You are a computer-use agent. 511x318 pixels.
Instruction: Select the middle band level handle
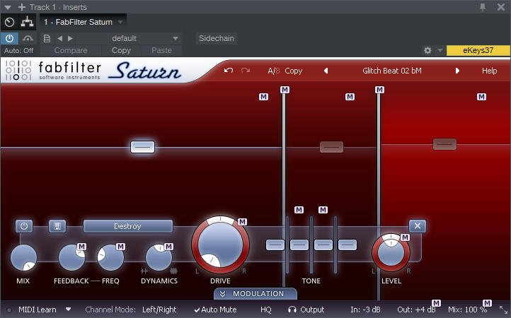pyautogui.click(x=331, y=147)
